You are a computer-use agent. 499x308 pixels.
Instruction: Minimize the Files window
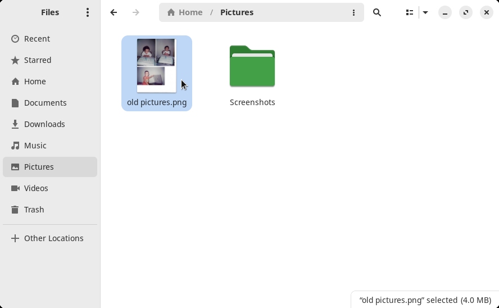click(445, 12)
